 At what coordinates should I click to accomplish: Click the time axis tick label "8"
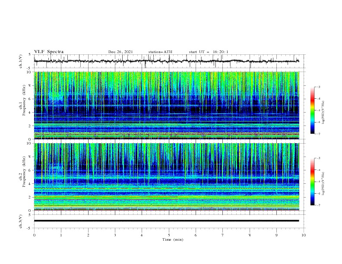click(x=250, y=235)
